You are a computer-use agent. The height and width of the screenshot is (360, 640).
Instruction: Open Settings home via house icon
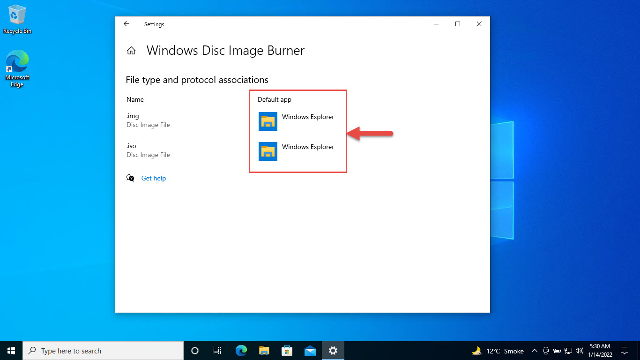click(x=131, y=51)
